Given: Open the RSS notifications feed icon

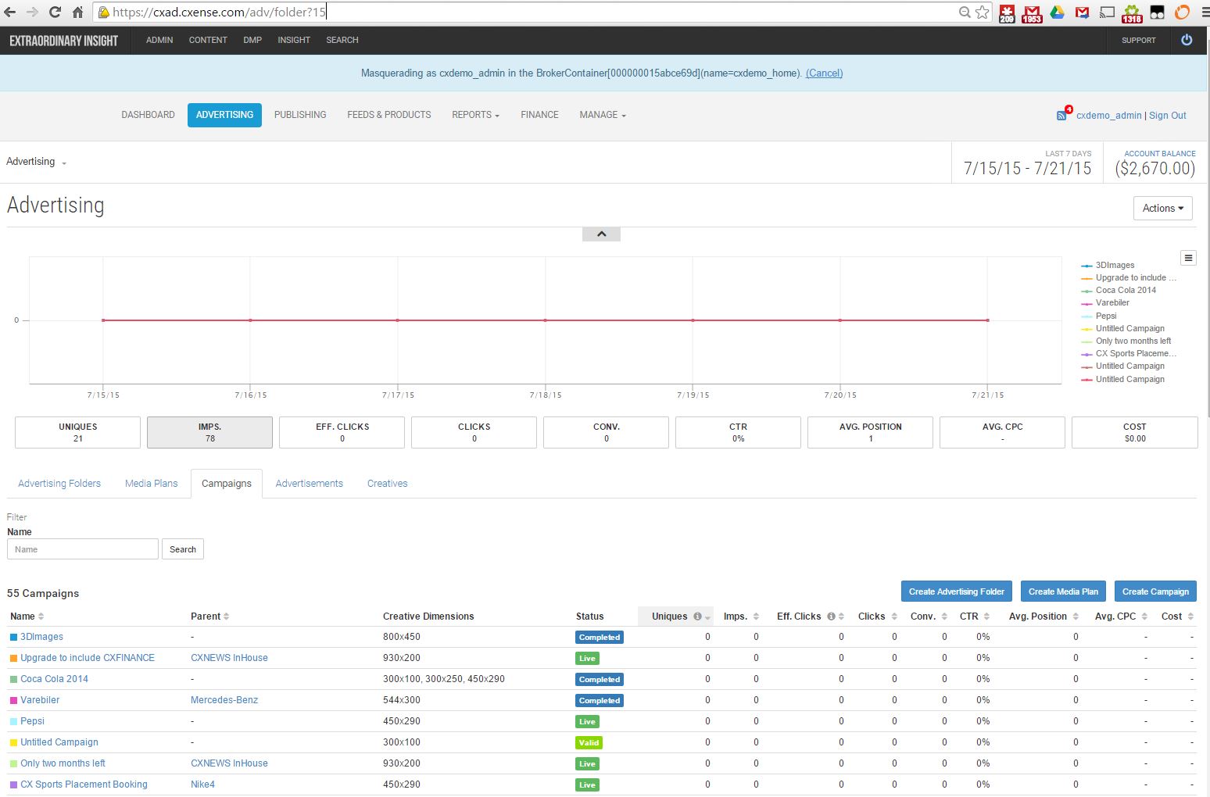Looking at the screenshot, I should [x=1061, y=115].
